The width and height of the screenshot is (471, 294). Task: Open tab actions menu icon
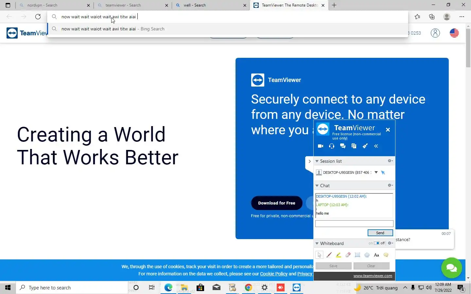(8, 5)
